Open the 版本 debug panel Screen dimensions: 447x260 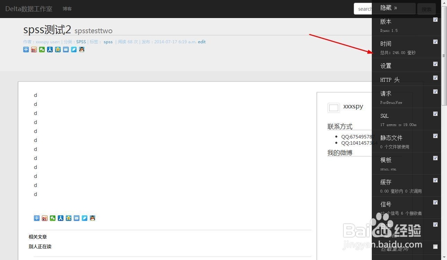[386, 21]
